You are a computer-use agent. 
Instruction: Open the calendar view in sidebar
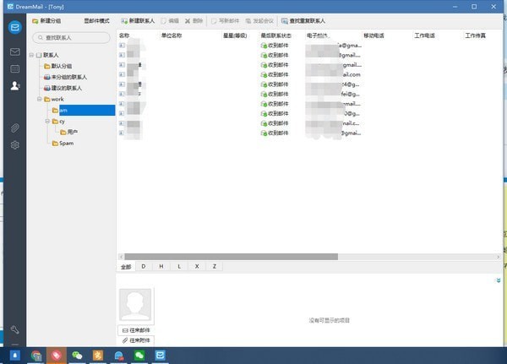click(14, 68)
